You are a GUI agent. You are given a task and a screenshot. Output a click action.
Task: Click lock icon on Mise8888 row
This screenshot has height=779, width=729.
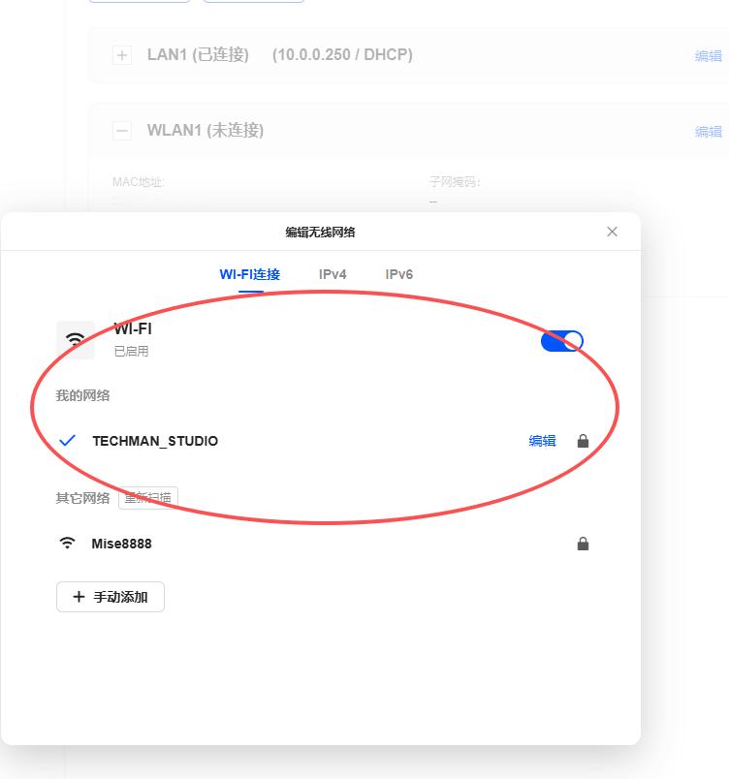tap(583, 544)
